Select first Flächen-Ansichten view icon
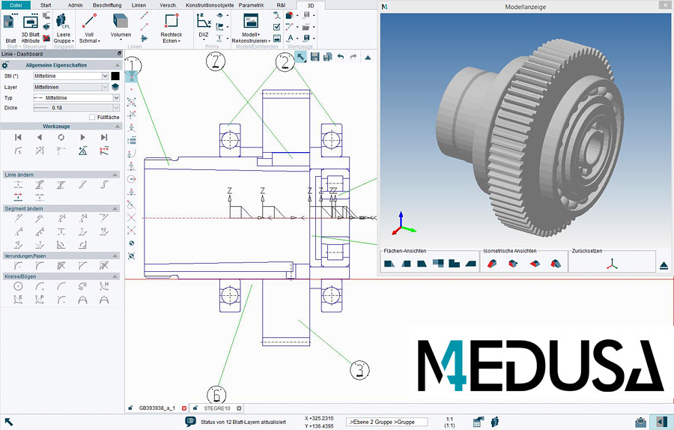 pos(389,263)
